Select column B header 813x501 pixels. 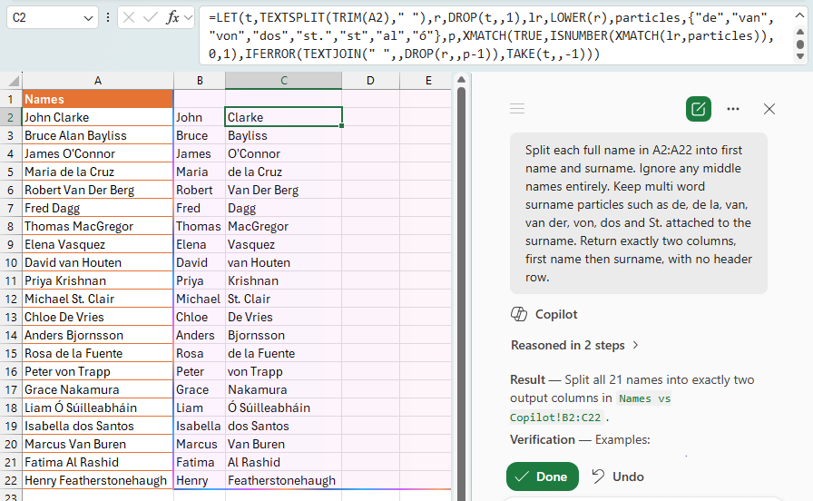(200, 81)
